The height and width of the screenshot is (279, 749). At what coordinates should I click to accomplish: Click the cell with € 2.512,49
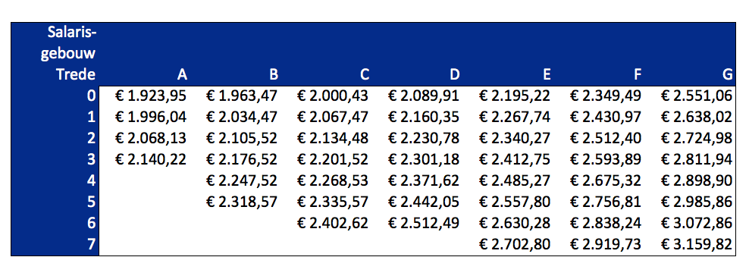(424, 223)
